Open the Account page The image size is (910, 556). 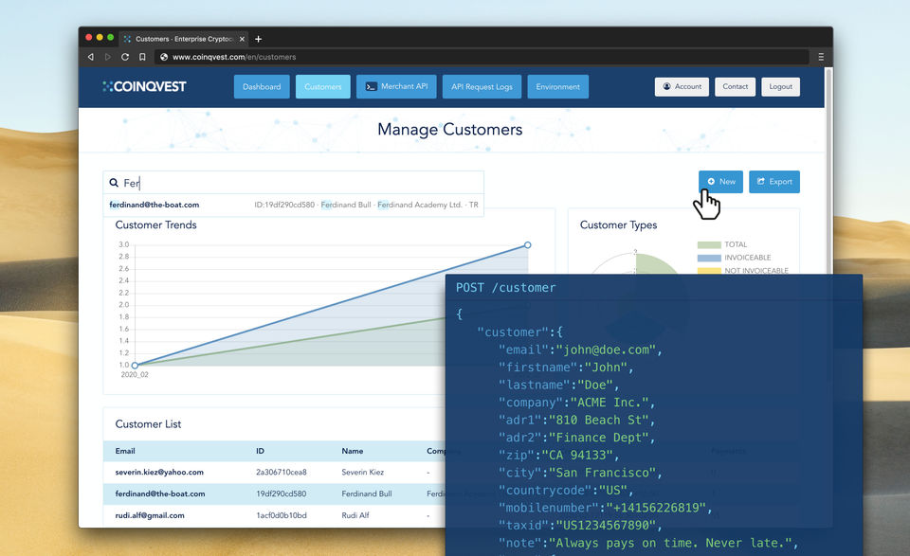tap(682, 86)
